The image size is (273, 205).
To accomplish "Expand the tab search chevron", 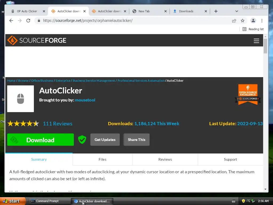I will pyautogui.click(x=237, y=11).
